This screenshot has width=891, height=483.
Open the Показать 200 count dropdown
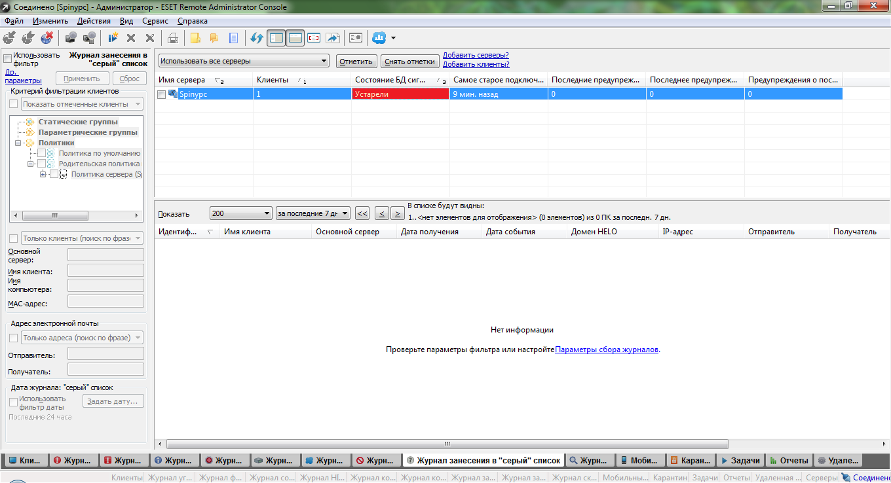click(241, 213)
